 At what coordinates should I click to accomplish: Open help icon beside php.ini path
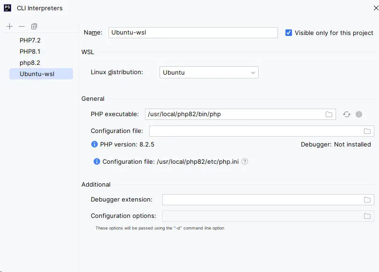click(245, 161)
